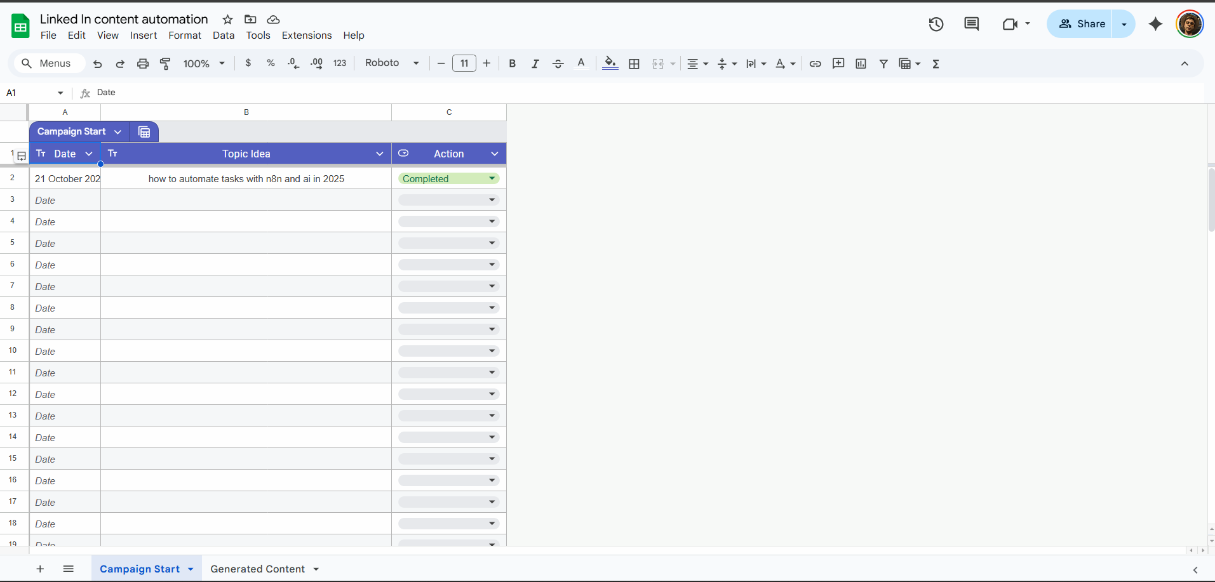Open the Extensions menu
The height and width of the screenshot is (582, 1215).
(306, 36)
